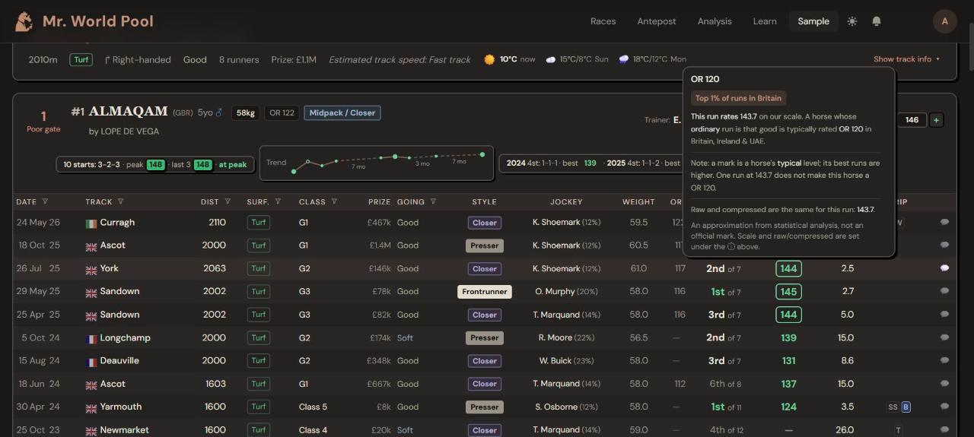Click the comment icon on the Deauville row
This screenshot has height=437, width=974.
pos(944,361)
